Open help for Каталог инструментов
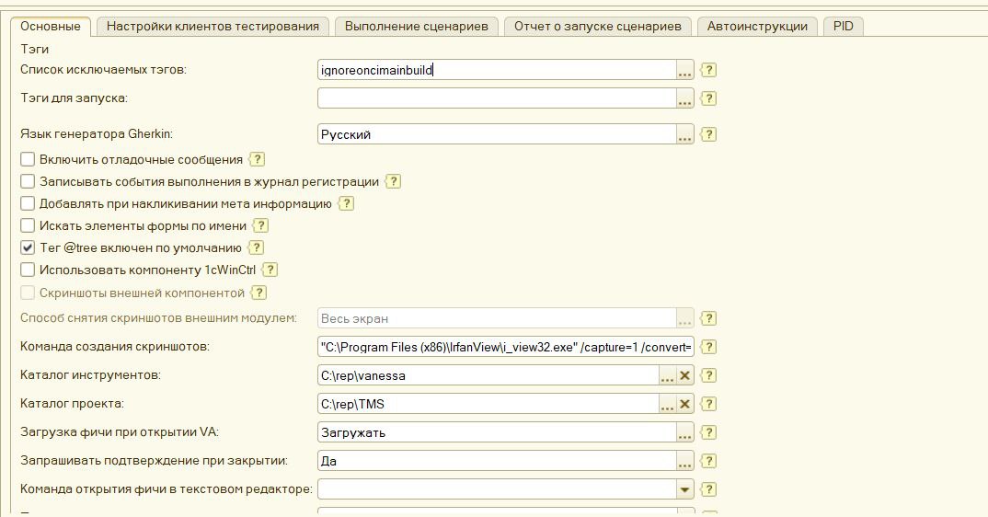This screenshot has height=517, width=988. [708, 375]
